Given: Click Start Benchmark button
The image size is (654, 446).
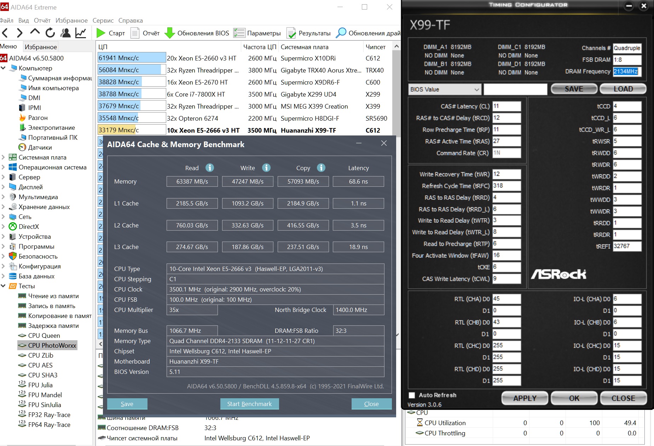Looking at the screenshot, I should click(x=249, y=404).
